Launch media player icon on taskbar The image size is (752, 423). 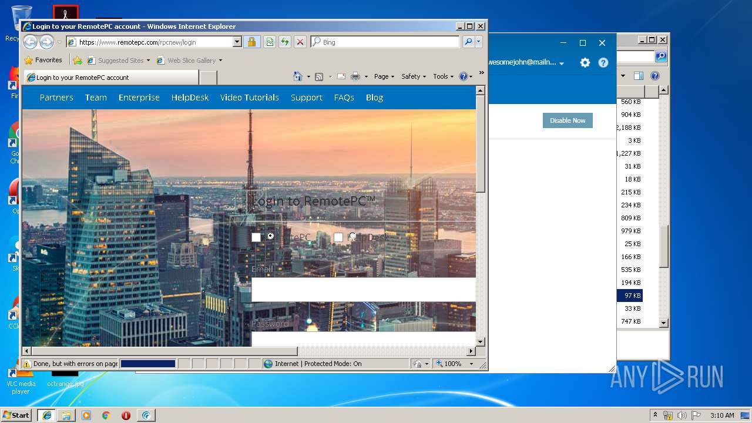86,415
